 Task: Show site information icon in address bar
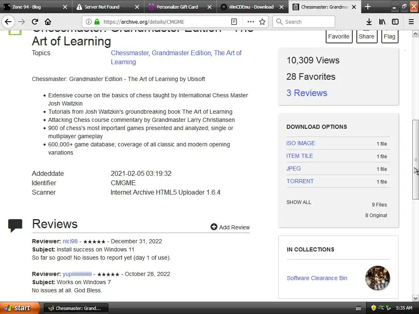pyautogui.click(x=89, y=22)
